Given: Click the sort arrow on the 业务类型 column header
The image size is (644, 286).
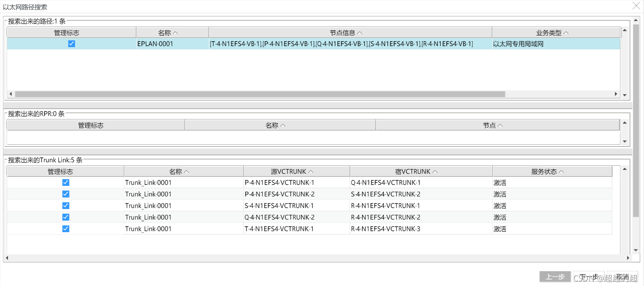Looking at the screenshot, I should coord(566,33).
